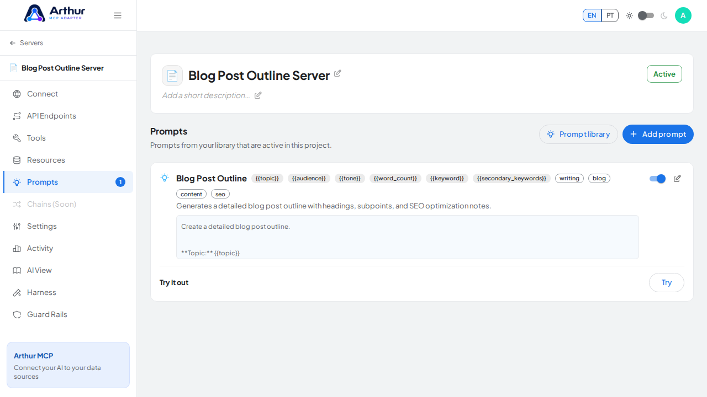The width and height of the screenshot is (707, 397).
Task: Click the blog tag
Action: (599, 178)
